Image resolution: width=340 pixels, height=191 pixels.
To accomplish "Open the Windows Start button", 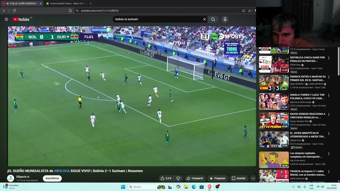I will 123,187.
